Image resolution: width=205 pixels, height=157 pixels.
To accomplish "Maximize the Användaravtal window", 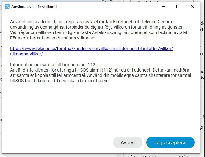I will (178, 6).
